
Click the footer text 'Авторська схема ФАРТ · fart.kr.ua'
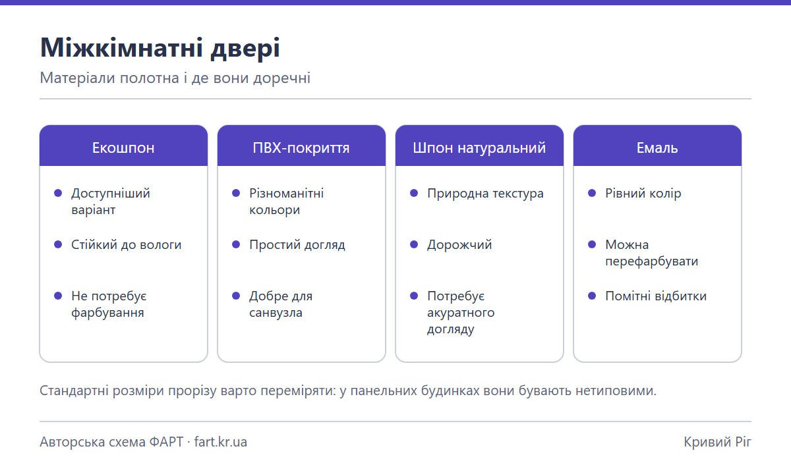tap(144, 441)
